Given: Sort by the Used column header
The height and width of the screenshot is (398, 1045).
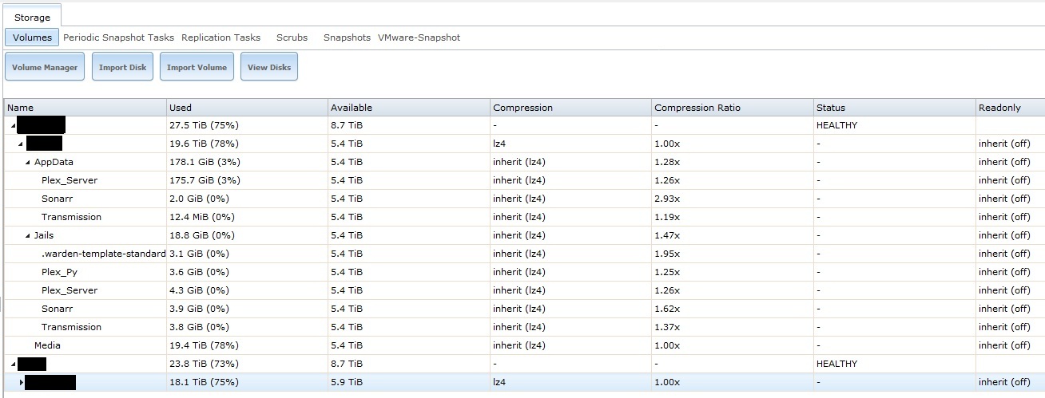Looking at the screenshot, I should point(181,108).
